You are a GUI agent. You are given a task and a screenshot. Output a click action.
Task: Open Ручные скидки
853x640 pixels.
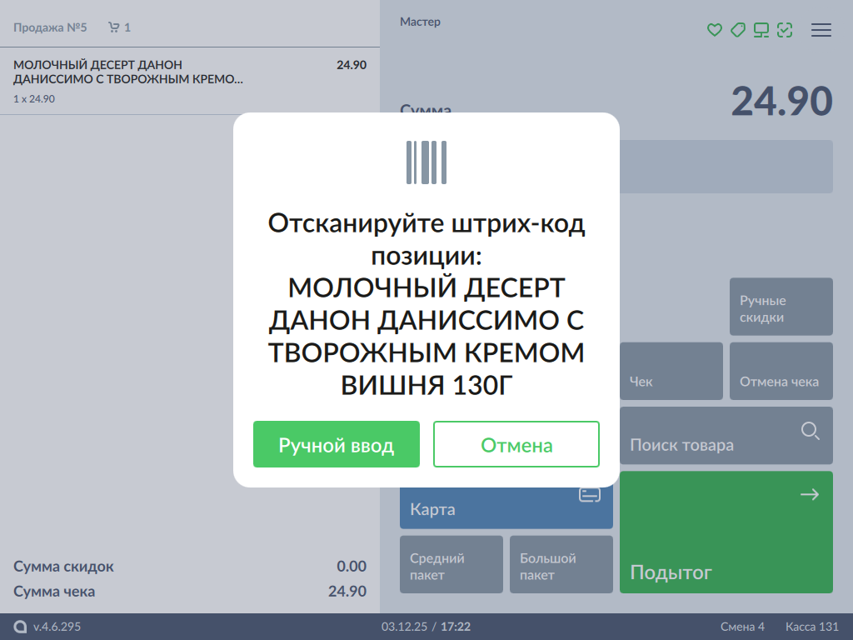point(781,308)
